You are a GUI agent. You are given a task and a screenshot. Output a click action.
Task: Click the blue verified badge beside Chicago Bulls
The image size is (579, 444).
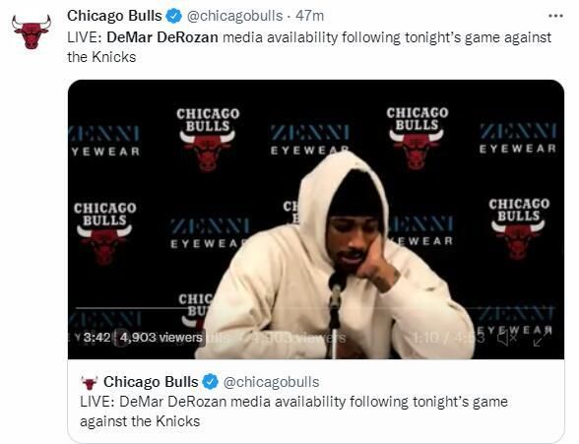coord(174,16)
